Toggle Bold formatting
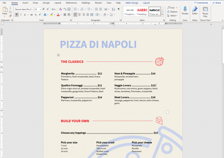Screen dimensions: 224x158 coord(17,15)
